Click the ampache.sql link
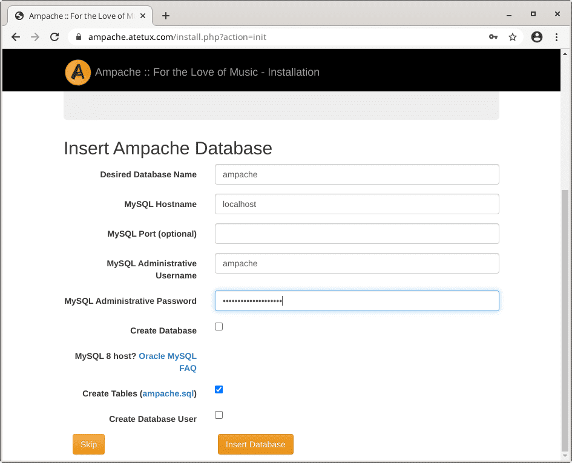The width and height of the screenshot is (572, 463). coord(168,393)
